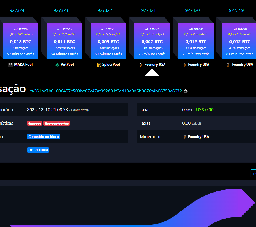Open block height 927322 link
The width and height of the screenshot is (256, 227).
[105, 10]
